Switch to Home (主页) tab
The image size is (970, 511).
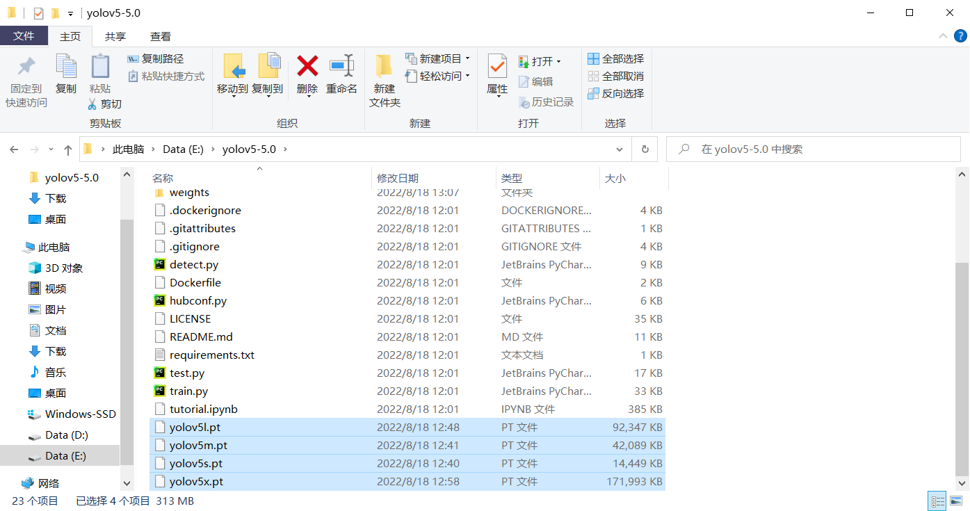click(x=70, y=36)
